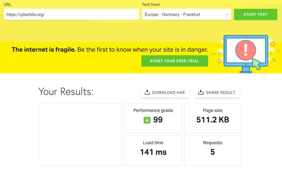Click the SHARE RESULT text label
Viewport: 282px width, 169px height.
pos(220,92)
